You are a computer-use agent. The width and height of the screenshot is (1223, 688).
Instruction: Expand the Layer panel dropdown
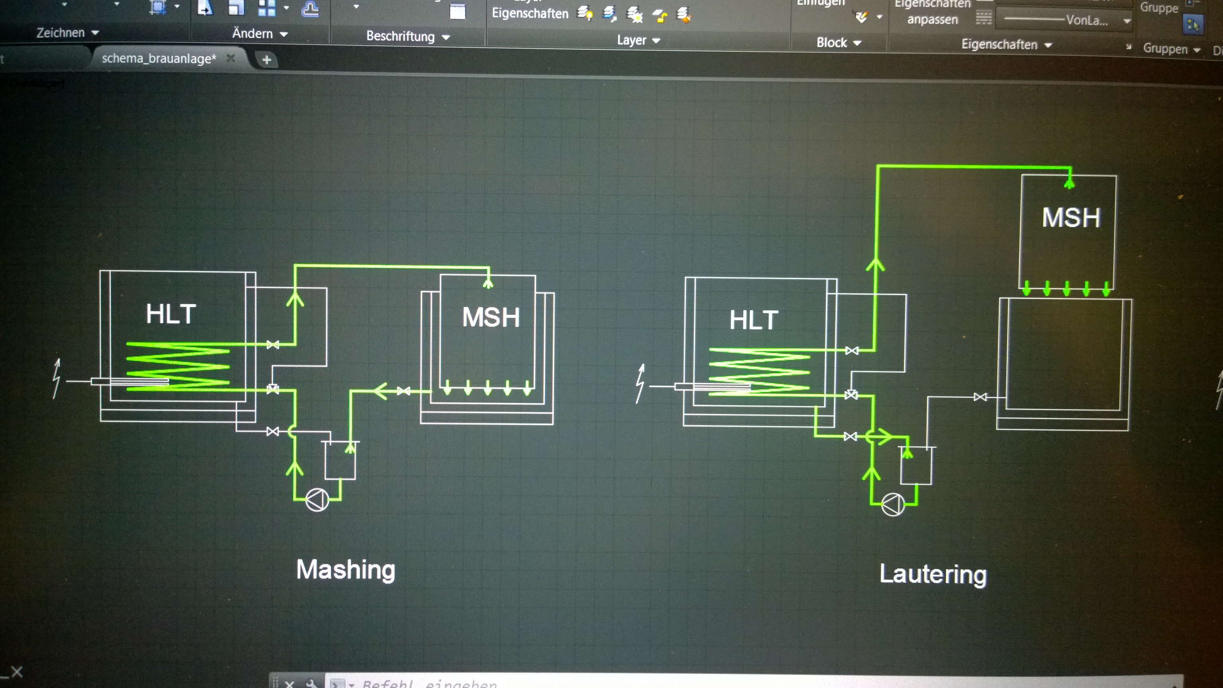point(639,40)
